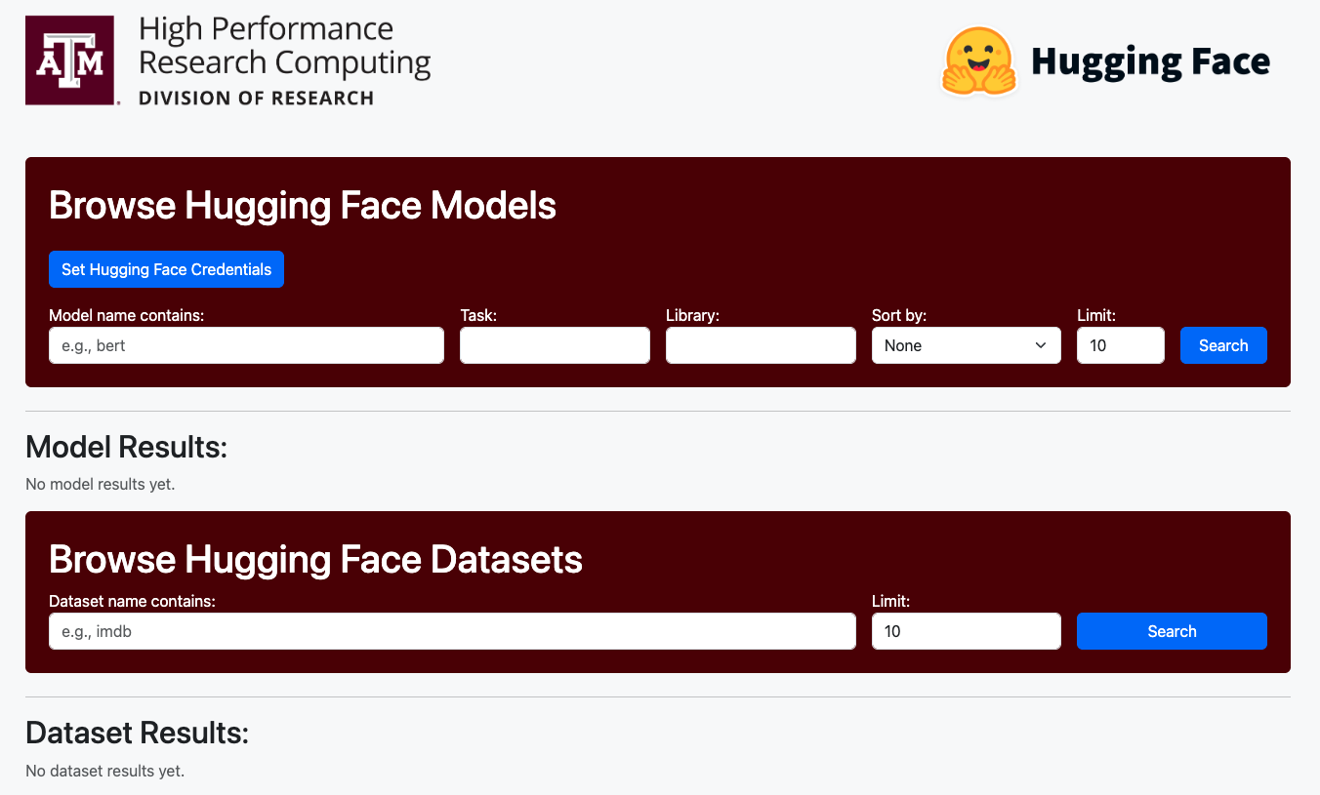Focus the Model name contains field
Viewport: 1320px width, 795px height.
pos(246,345)
